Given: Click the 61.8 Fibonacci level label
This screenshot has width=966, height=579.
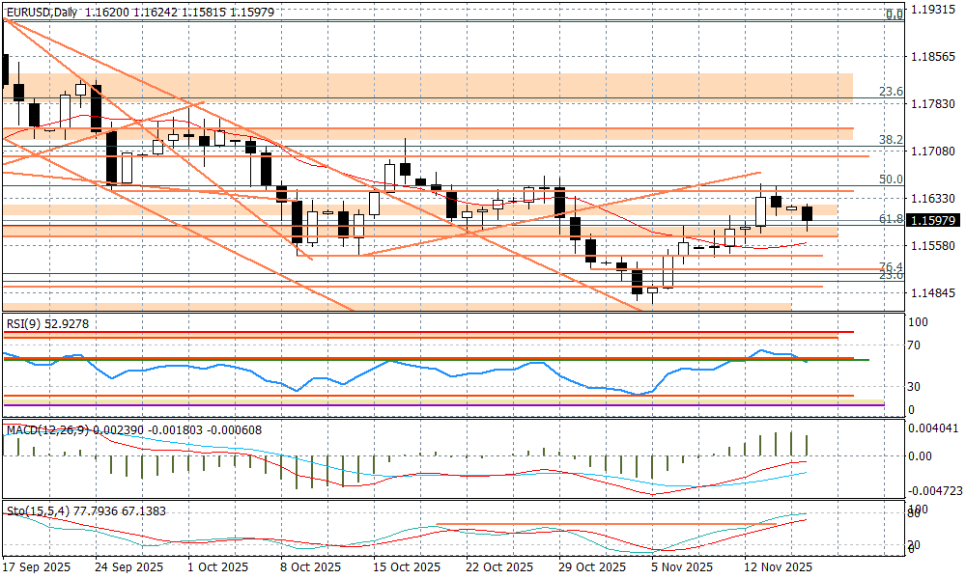Looking at the screenshot, I should 891,220.
